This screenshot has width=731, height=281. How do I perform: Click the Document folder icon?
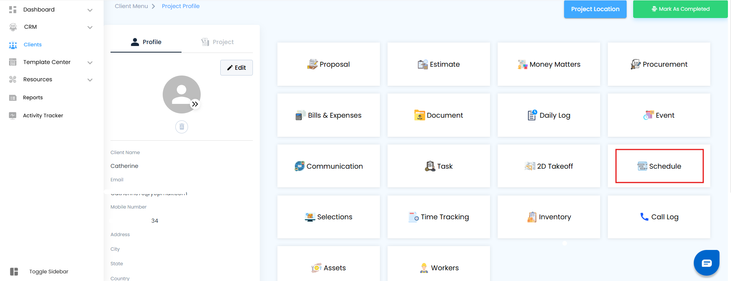point(420,115)
